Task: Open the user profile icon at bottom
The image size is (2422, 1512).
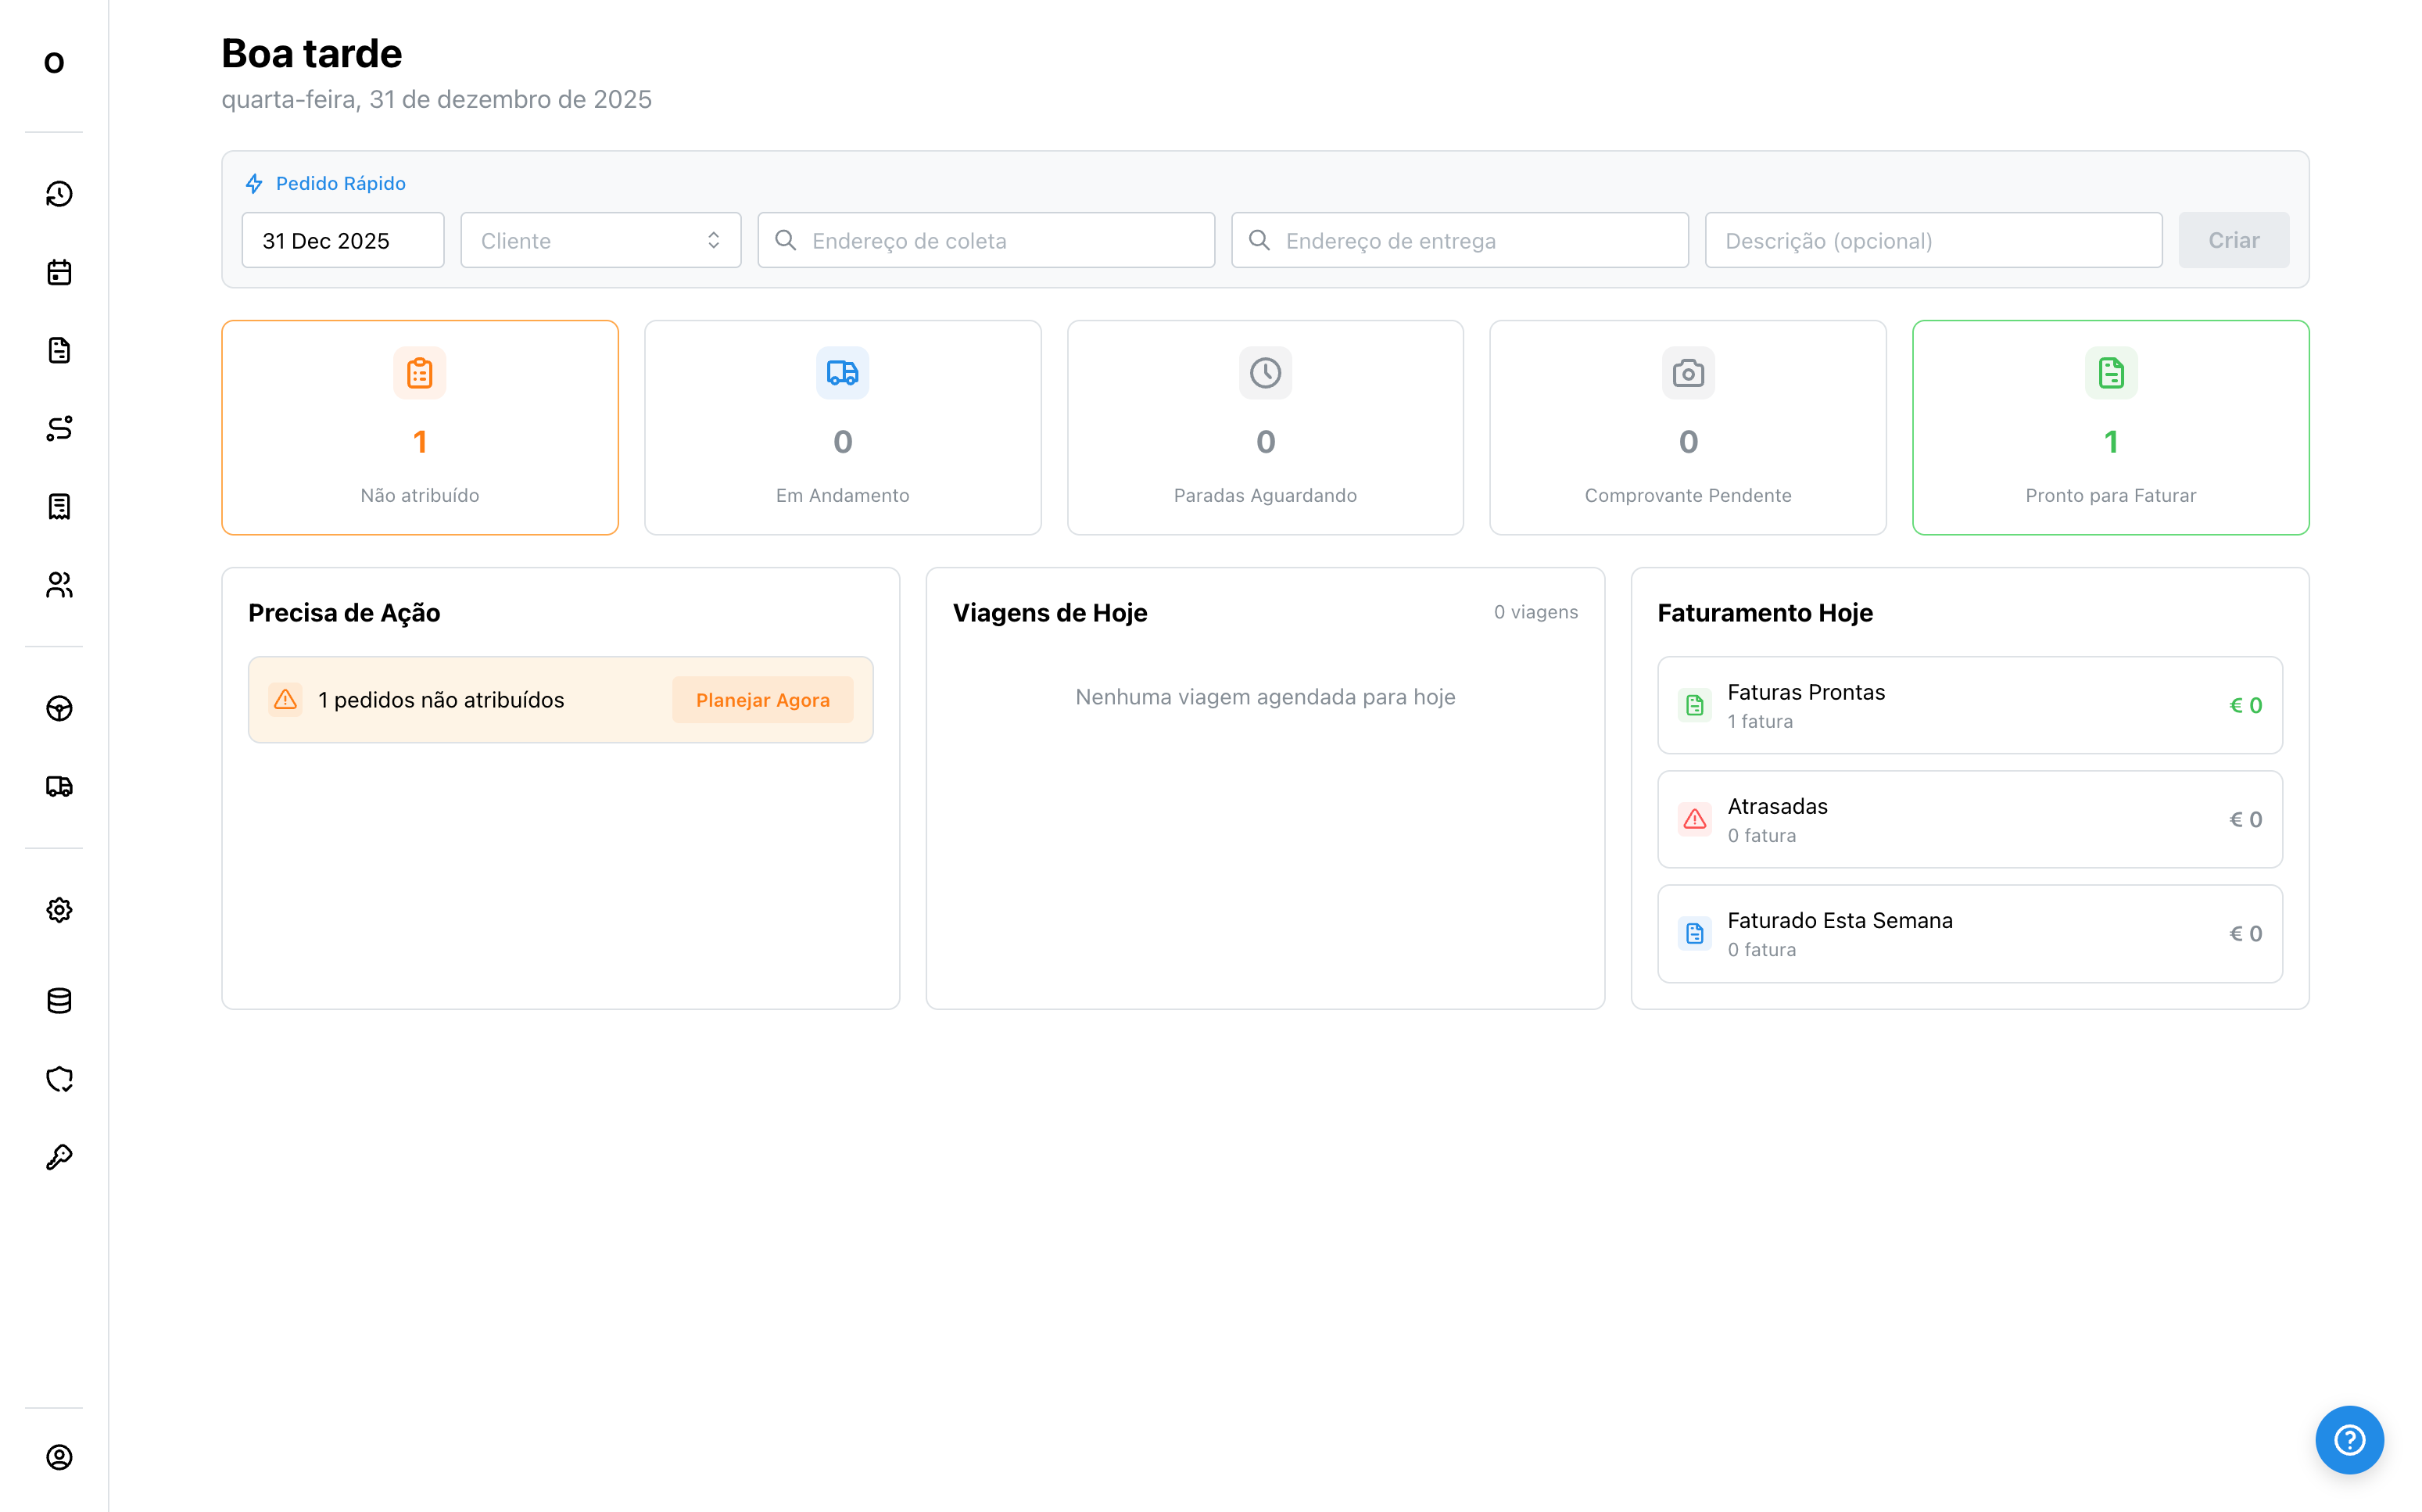Action: 59,1457
